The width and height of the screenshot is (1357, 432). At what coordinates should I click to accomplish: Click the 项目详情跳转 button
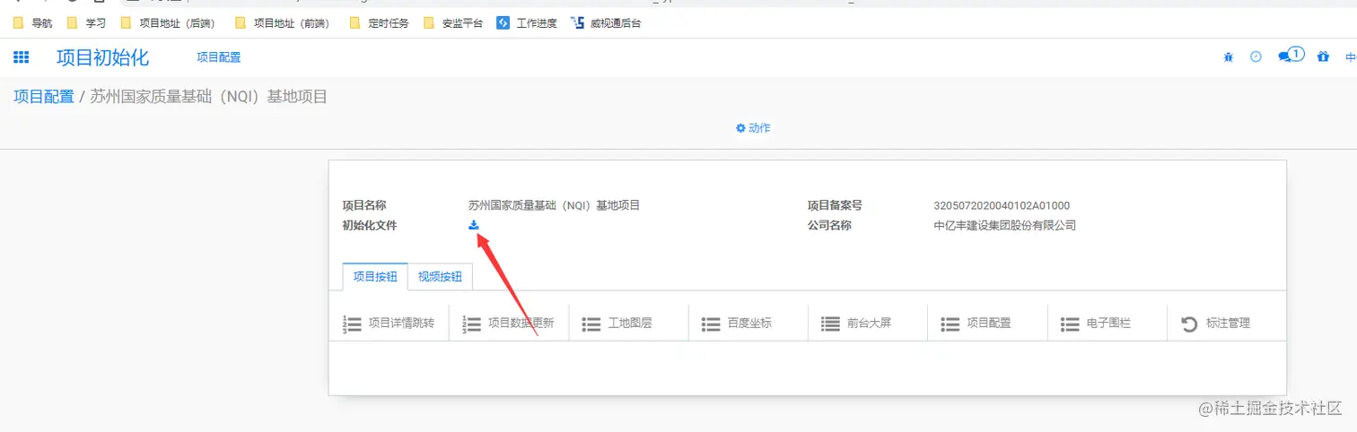coord(390,323)
